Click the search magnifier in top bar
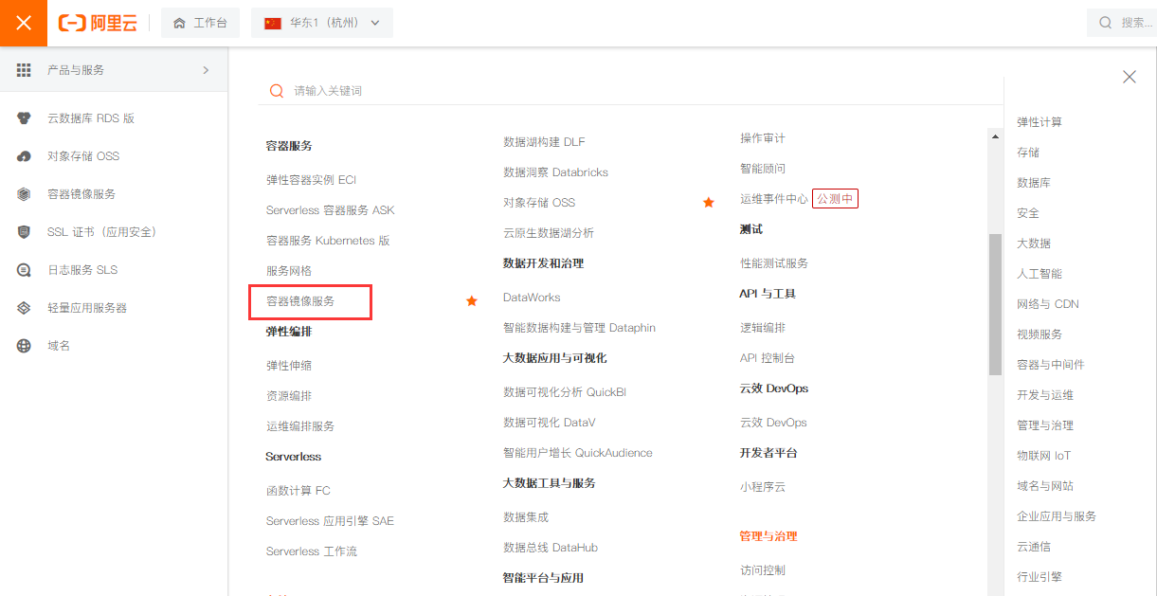This screenshot has height=596, width=1157. coord(1105,23)
